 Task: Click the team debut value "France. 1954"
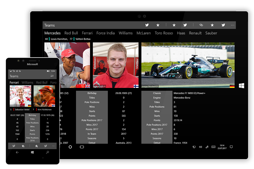[x=180, y=143]
